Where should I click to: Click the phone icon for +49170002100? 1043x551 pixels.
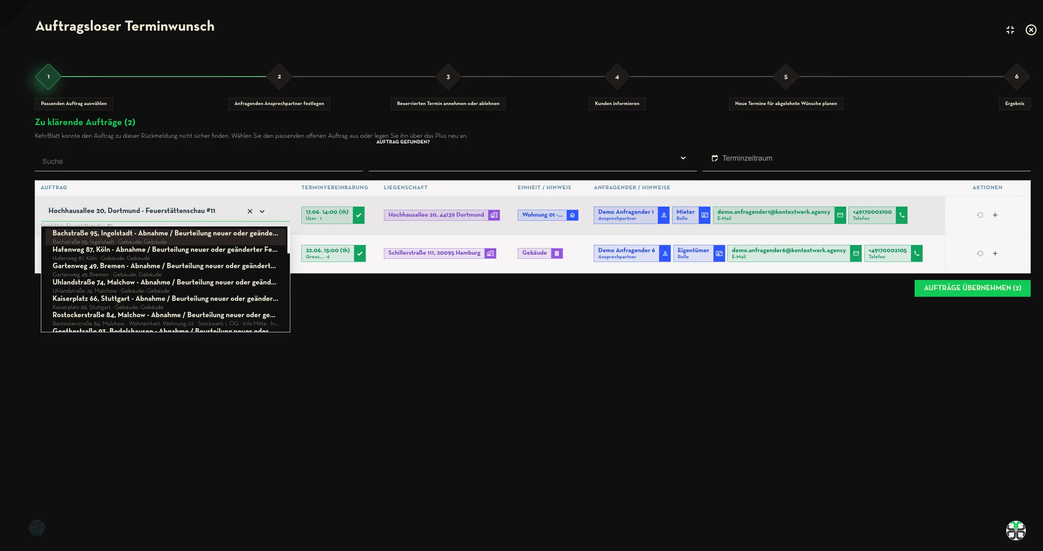pyautogui.click(x=902, y=215)
